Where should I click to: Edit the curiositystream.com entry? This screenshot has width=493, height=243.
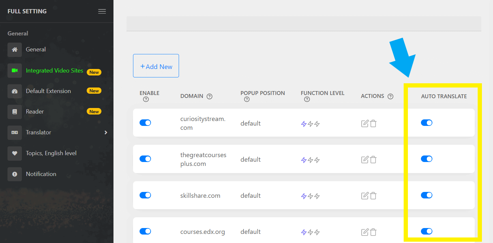[x=365, y=123]
